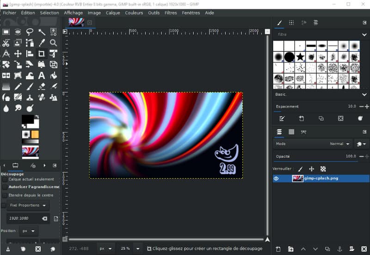Image resolution: width=370 pixels, height=255 pixels.
Task: Open the Couleurs menu
Action: point(134,13)
